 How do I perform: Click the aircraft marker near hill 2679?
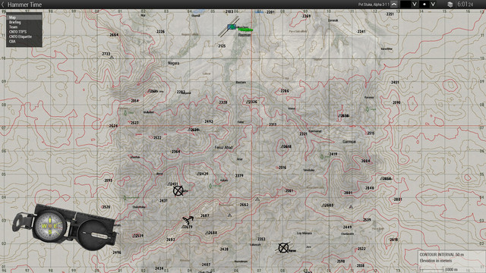click(x=188, y=221)
